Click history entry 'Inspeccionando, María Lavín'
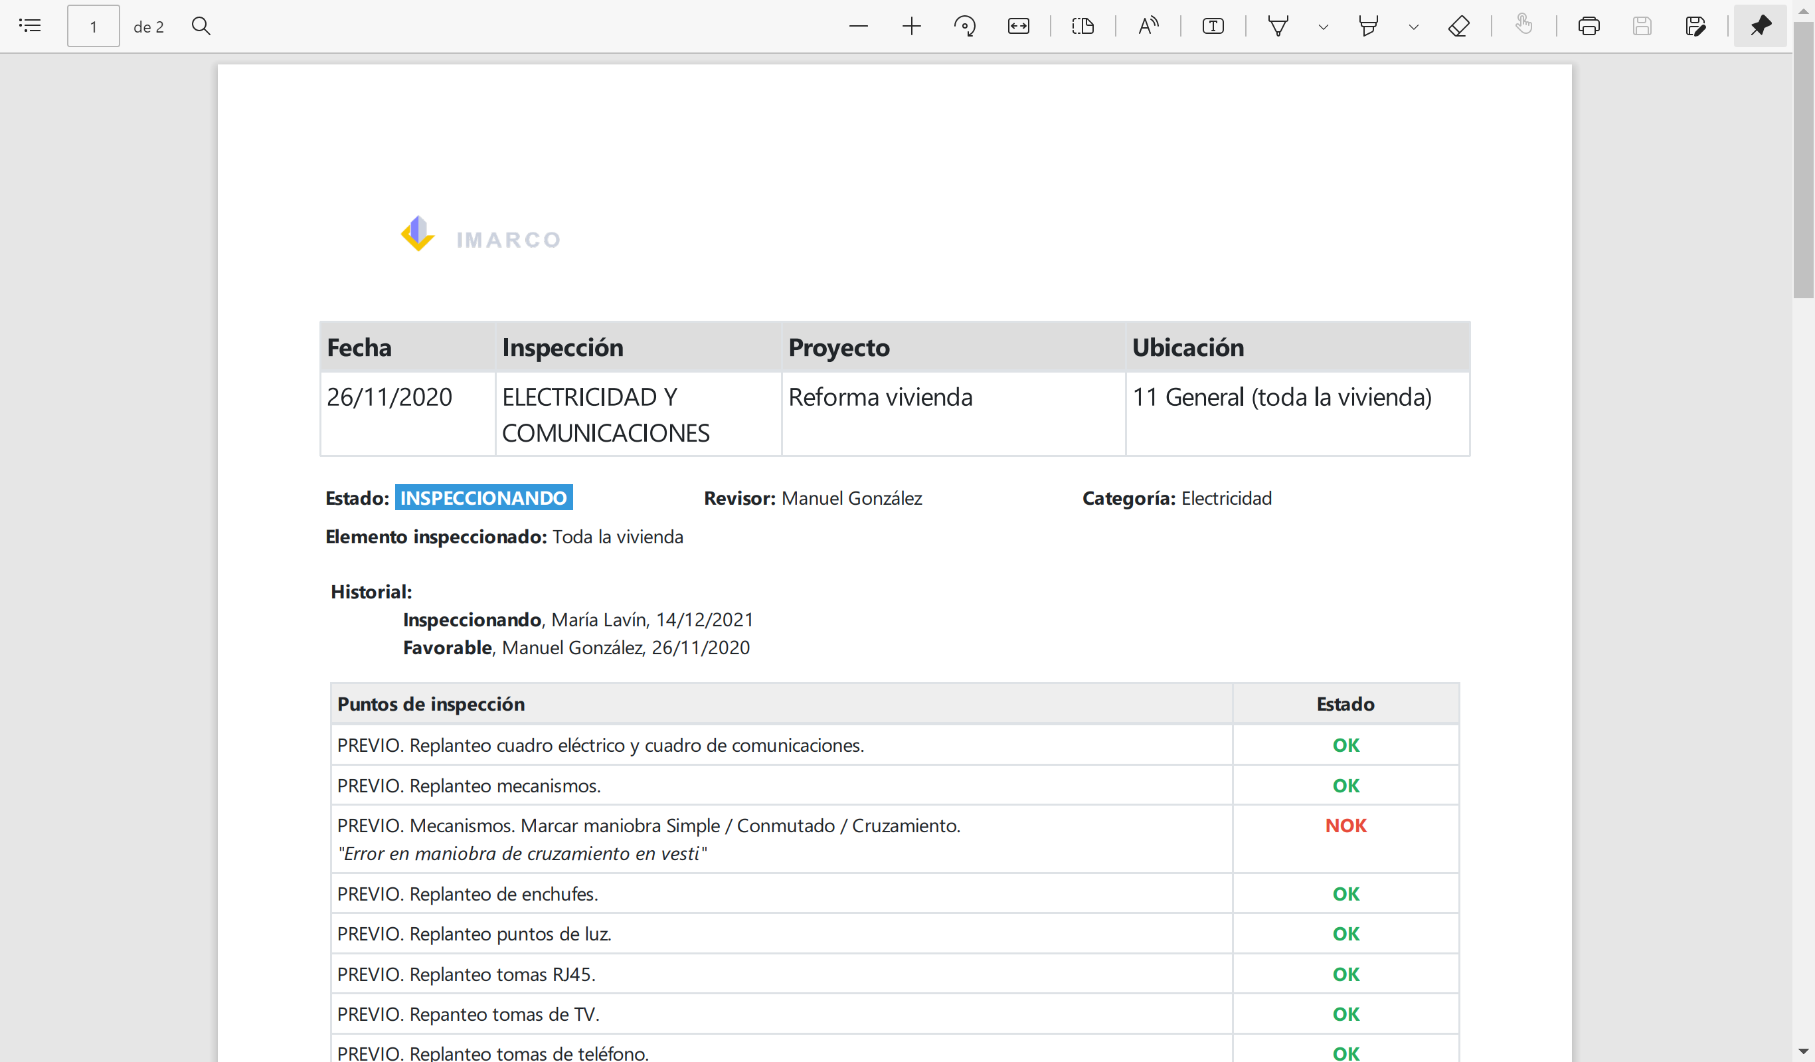 578,620
